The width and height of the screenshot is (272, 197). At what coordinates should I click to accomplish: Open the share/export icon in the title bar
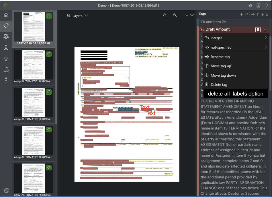click(250, 5)
